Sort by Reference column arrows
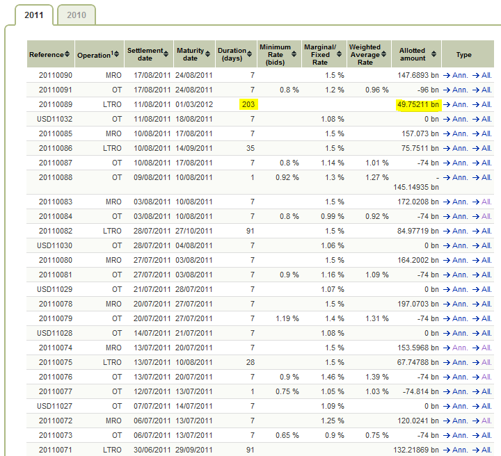The height and width of the screenshot is (456, 501). click(x=67, y=54)
